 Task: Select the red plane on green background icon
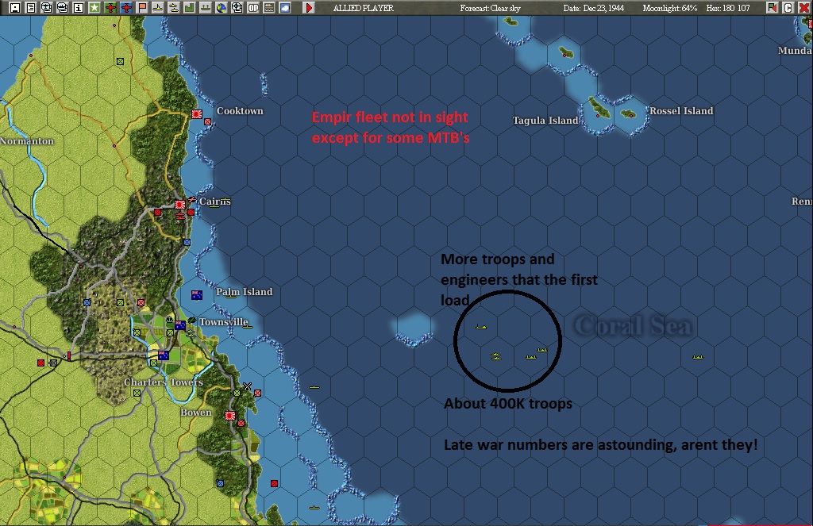(110, 8)
